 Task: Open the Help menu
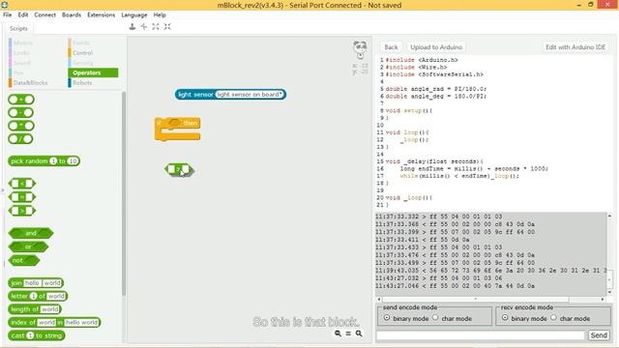[160, 15]
